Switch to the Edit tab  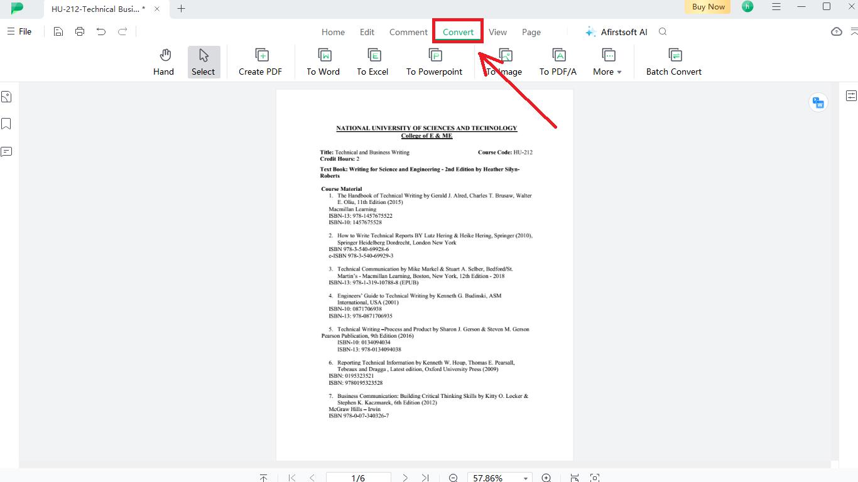(x=367, y=32)
